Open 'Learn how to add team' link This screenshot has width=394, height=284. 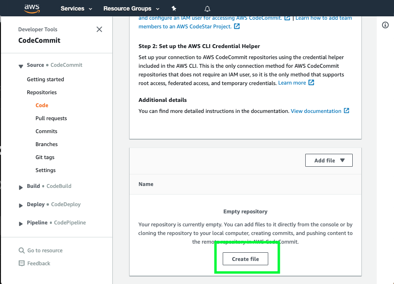[323, 18]
